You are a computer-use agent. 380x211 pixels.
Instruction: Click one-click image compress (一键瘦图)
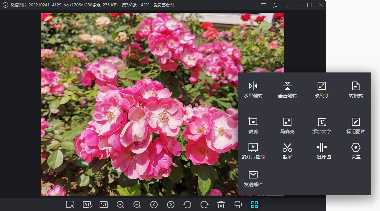(x=321, y=148)
